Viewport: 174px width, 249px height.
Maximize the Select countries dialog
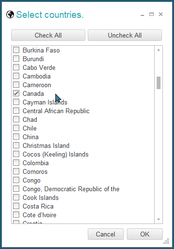click(x=151, y=14)
